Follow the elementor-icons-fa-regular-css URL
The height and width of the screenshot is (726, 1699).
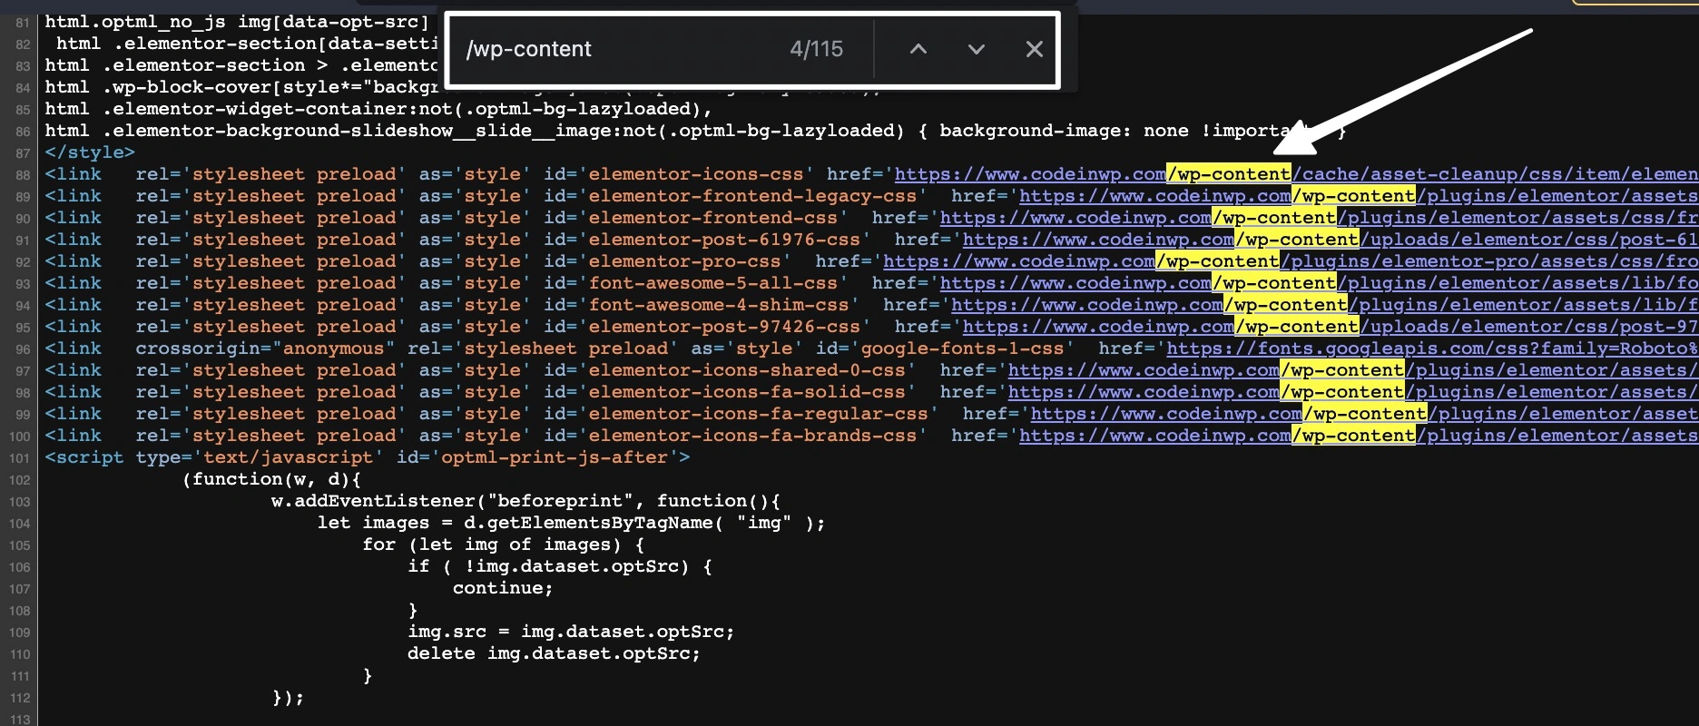click(1166, 414)
